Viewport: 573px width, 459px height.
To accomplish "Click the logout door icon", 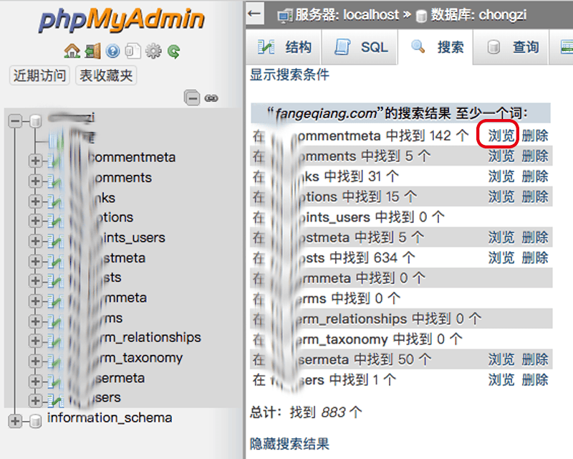I will pyautogui.click(x=93, y=51).
